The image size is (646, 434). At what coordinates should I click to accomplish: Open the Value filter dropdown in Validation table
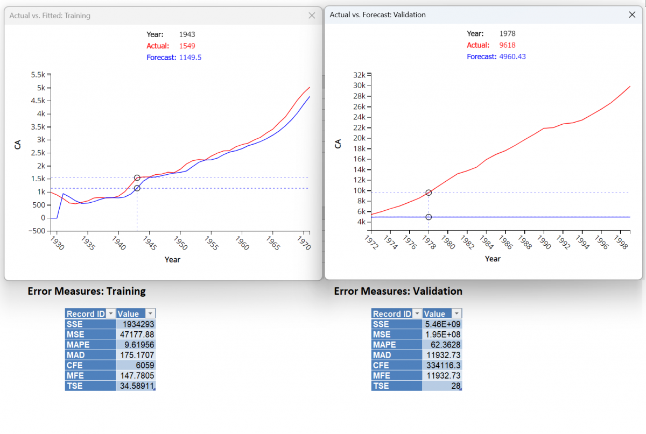[x=455, y=313]
